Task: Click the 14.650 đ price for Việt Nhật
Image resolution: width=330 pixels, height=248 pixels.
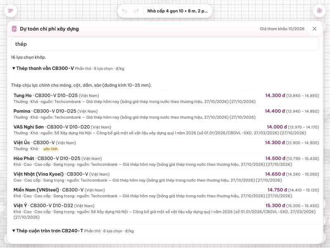Action: (275, 174)
